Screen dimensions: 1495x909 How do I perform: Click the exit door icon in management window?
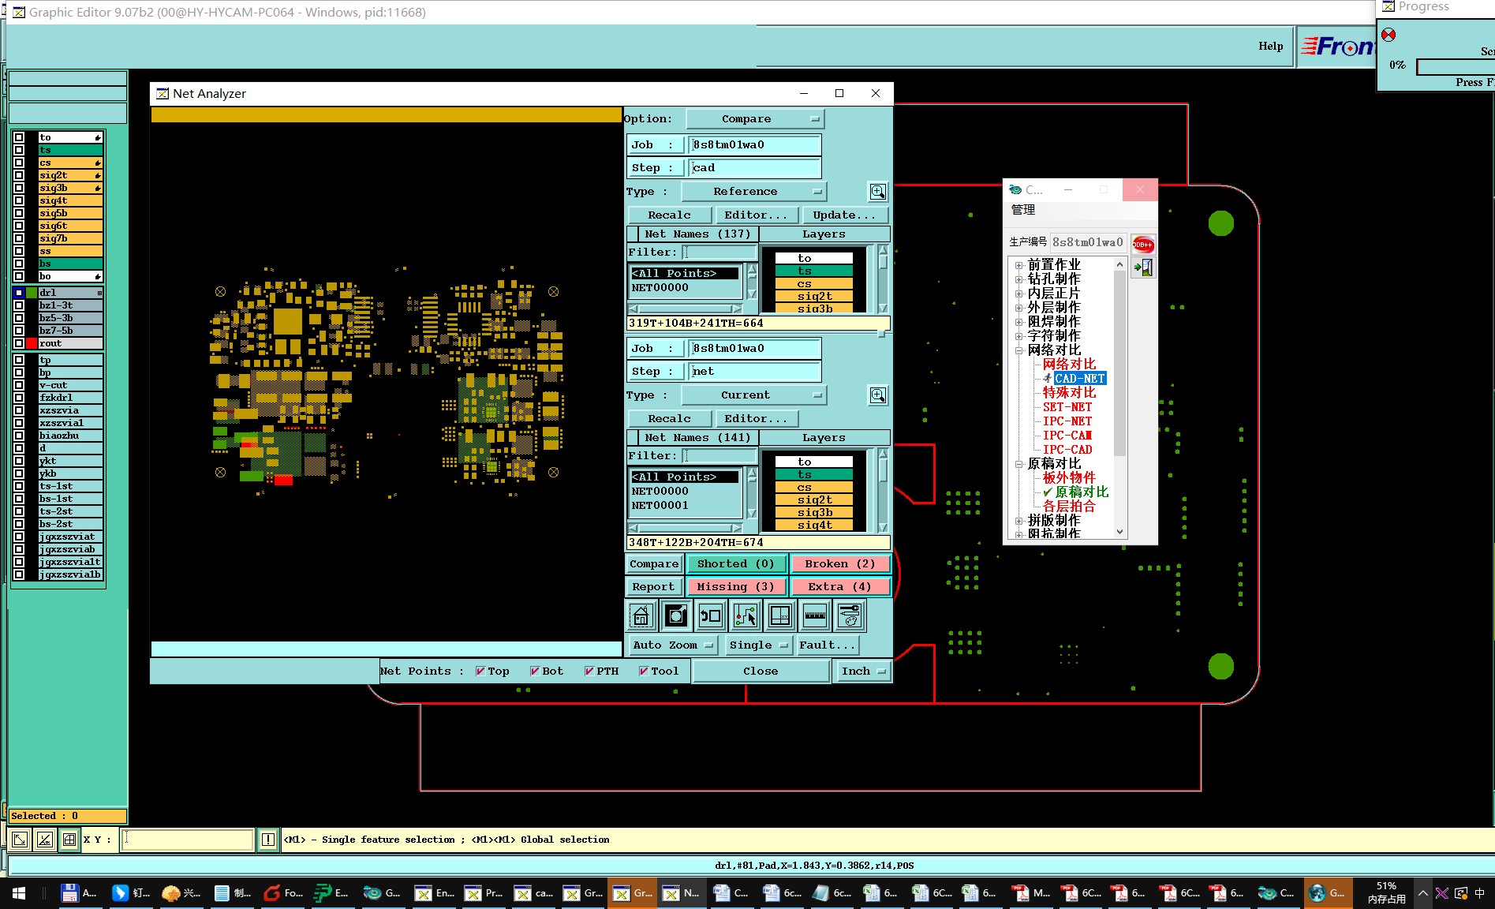pos(1143,267)
